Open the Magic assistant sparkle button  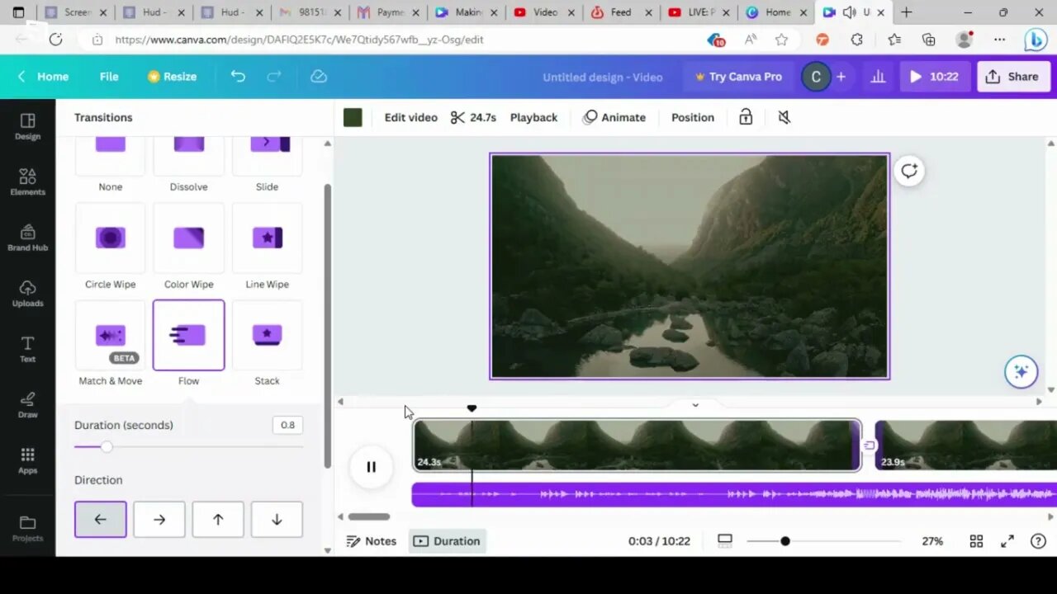(x=1021, y=371)
